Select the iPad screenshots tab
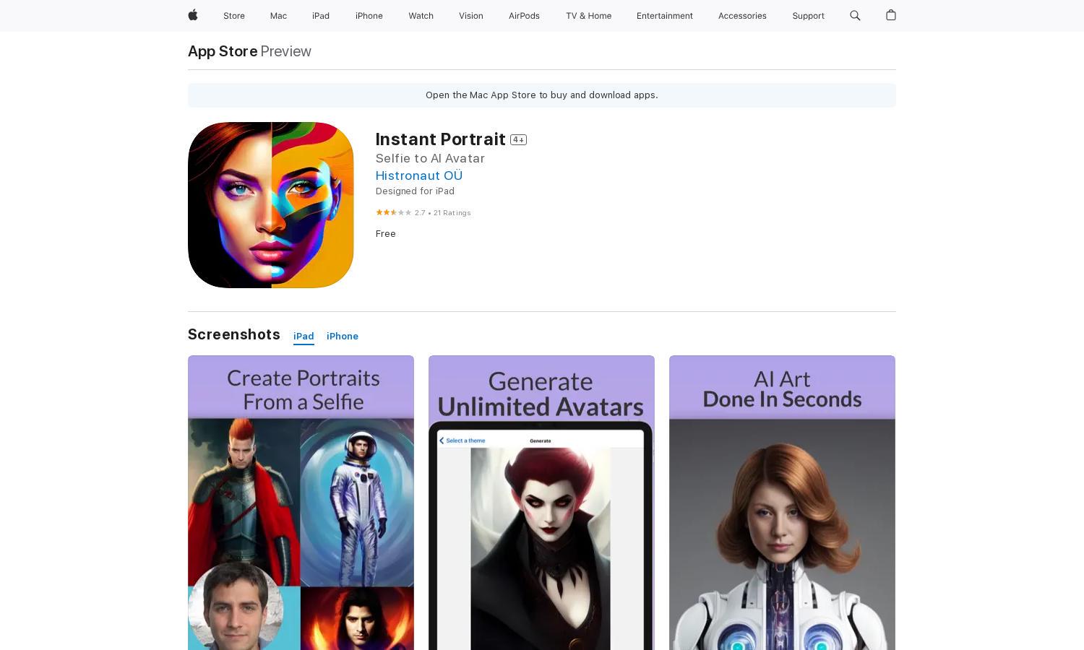Image resolution: width=1084 pixels, height=650 pixels. [304, 337]
